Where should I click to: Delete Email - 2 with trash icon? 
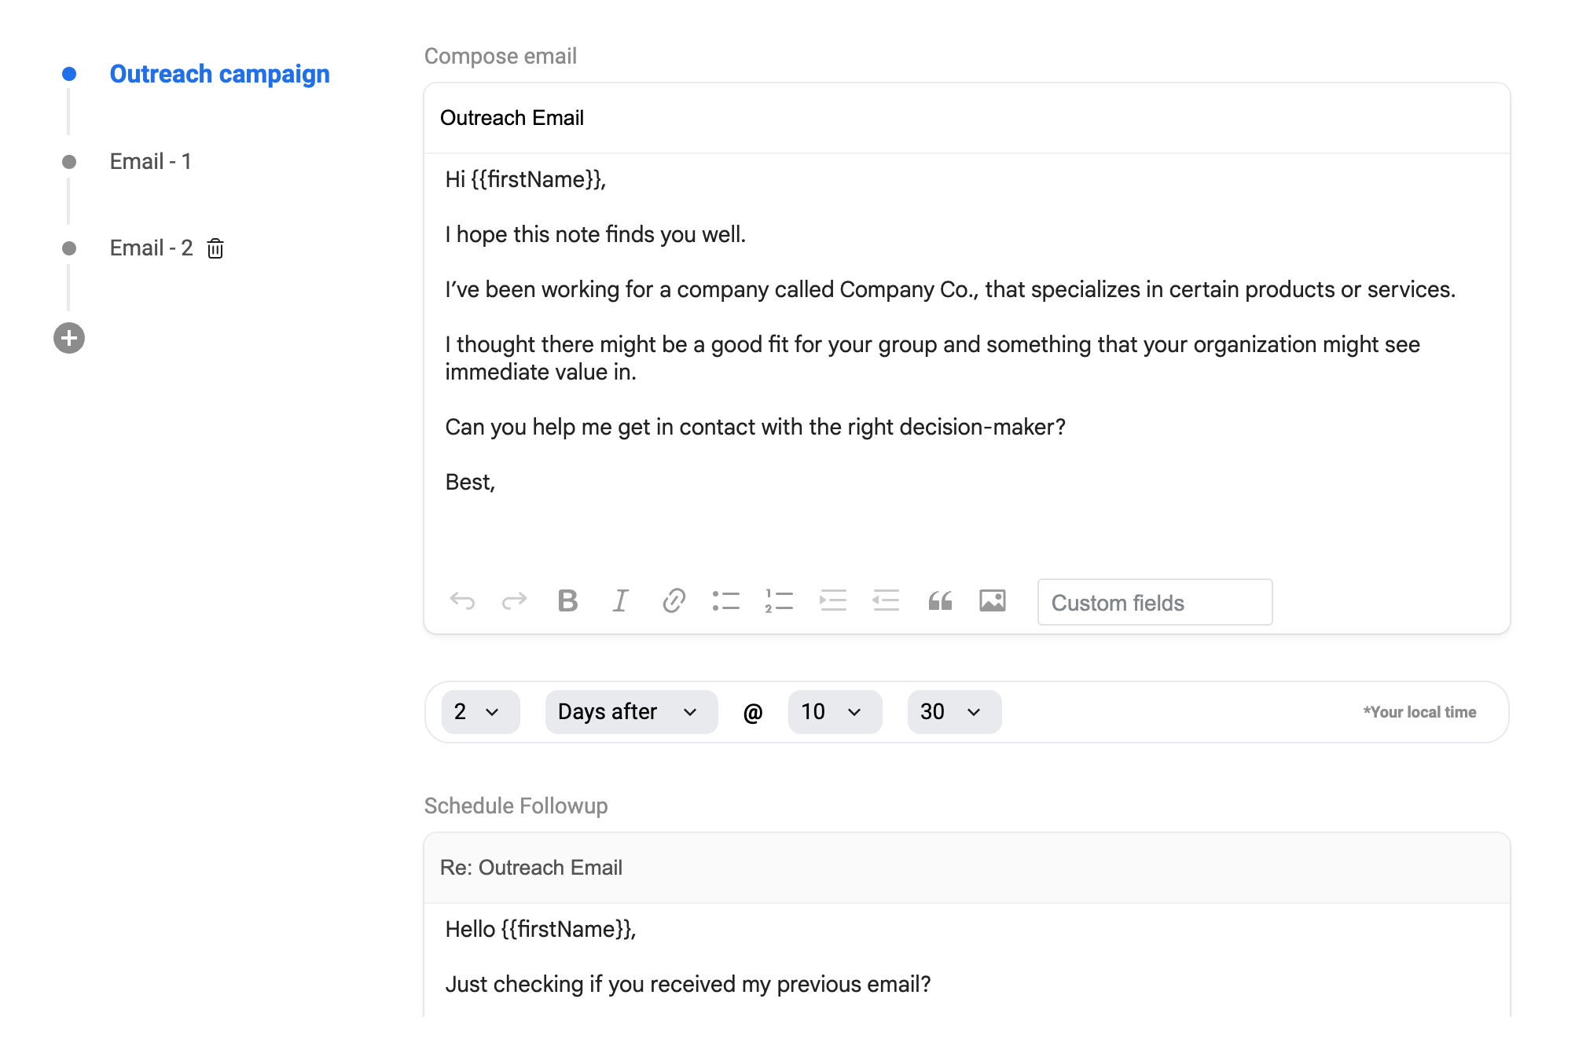coord(215,249)
